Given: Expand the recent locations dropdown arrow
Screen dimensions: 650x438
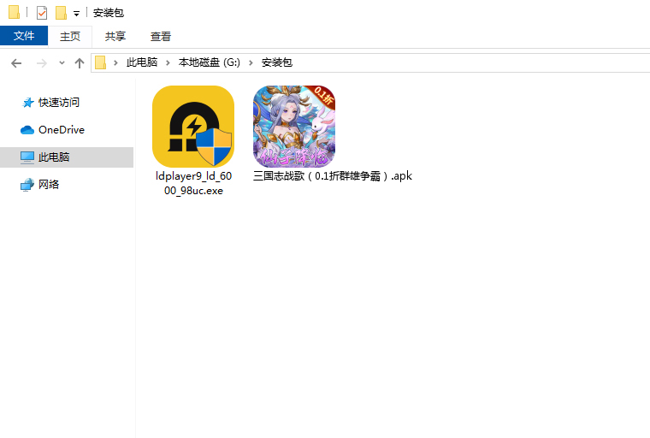Looking at the screenshot, I should tap(62, 63).
